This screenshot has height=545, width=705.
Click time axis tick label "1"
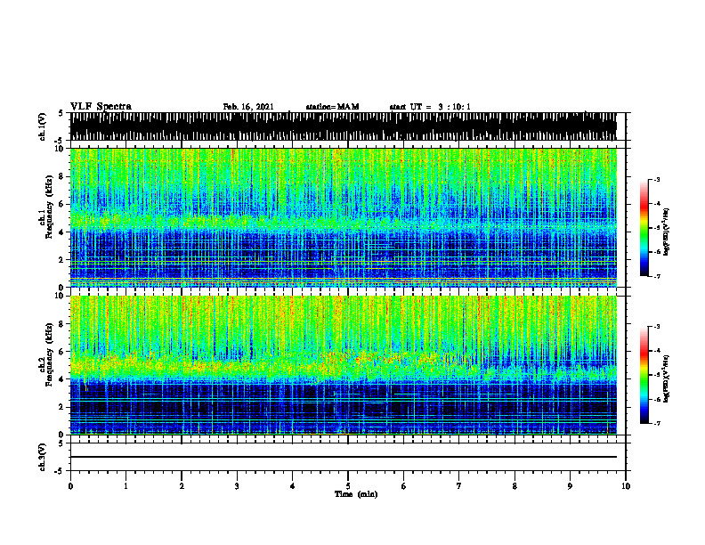tap(126, 486)
